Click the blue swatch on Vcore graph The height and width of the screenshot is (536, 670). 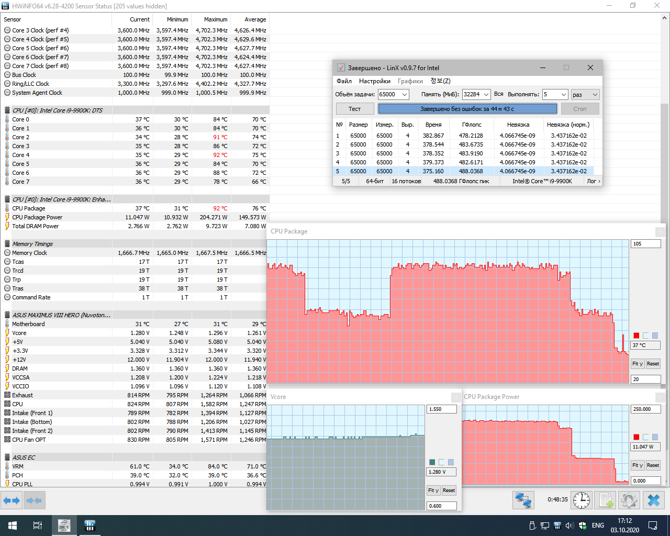point(451,462)
